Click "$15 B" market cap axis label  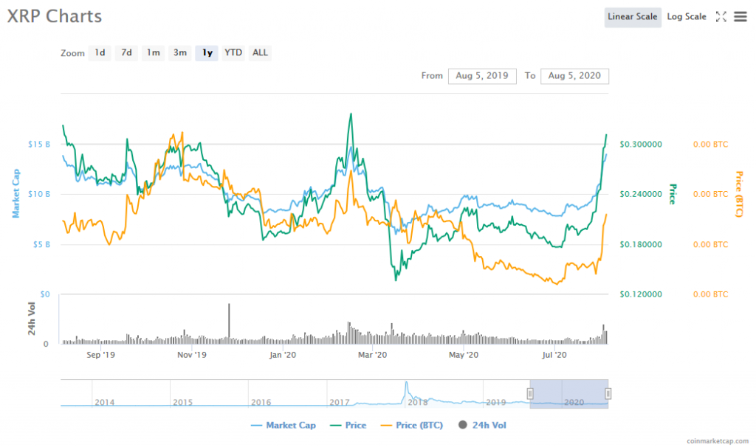pyautogui.click(x=39, y=144)
